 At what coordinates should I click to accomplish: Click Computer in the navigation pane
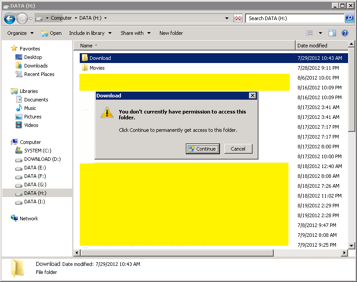coord(26,142)
